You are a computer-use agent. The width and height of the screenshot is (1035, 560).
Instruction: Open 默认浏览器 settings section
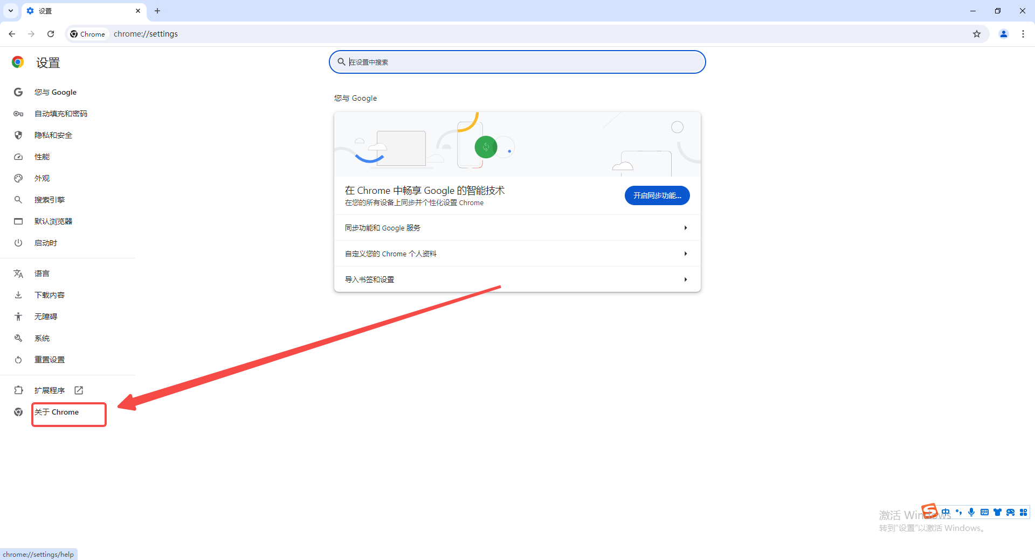(53, 221)
